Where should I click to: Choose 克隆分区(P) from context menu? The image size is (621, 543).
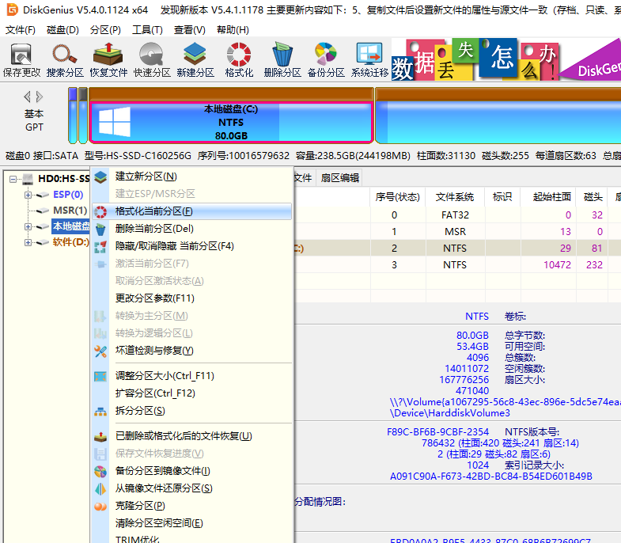(140, 506)
